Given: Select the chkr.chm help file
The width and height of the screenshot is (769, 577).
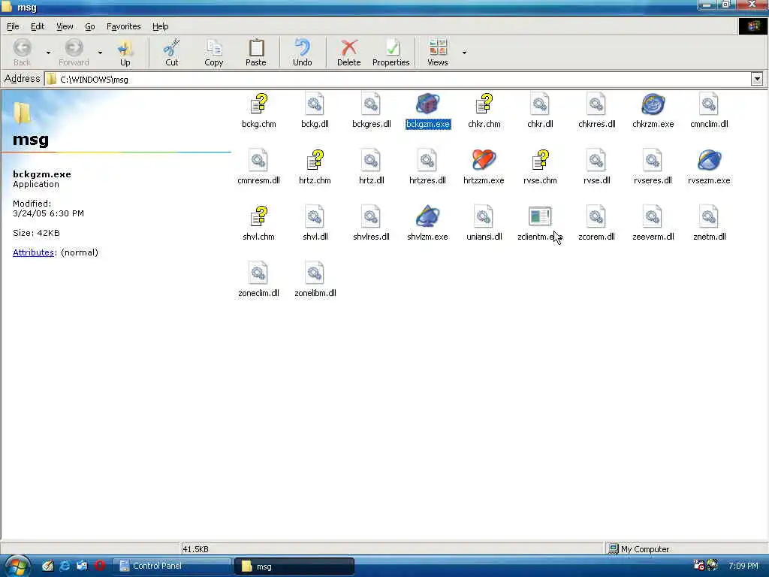Looking at the screenshot, I should [484, 111].
